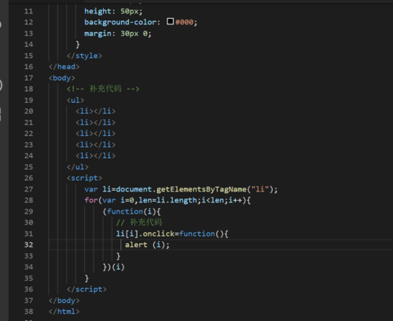This screenshot has width=393, height=321.
Task: Click the 'margin' property on line 13
Action: (97, 34)
